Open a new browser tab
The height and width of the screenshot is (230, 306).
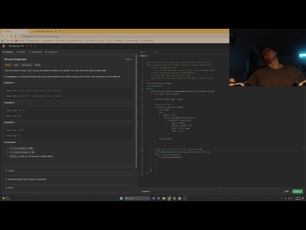point(60,31)
